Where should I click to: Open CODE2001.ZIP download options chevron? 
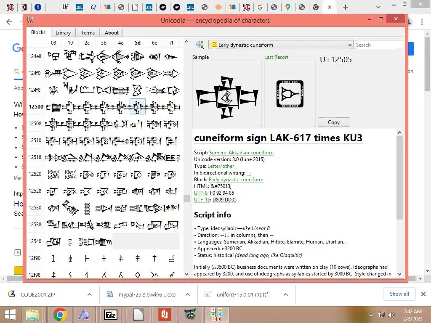pos(90,294)
